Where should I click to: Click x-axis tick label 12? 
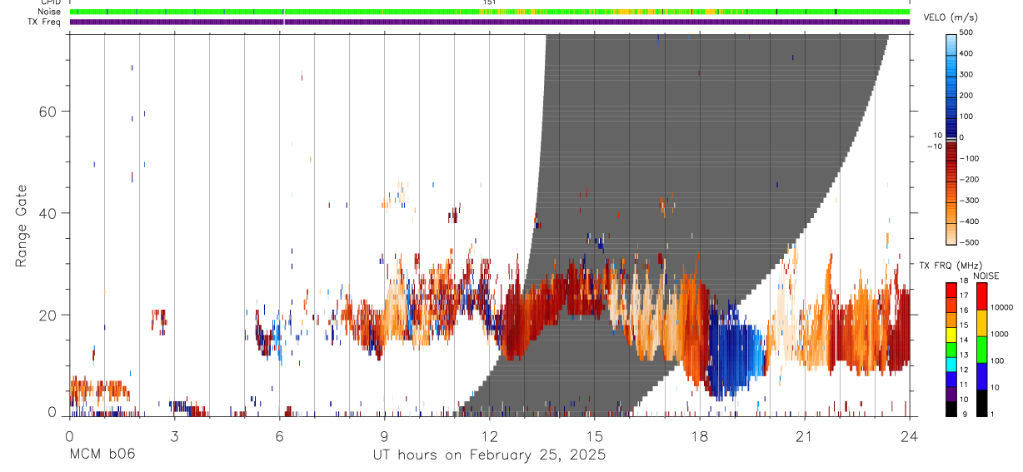(489, 435)
